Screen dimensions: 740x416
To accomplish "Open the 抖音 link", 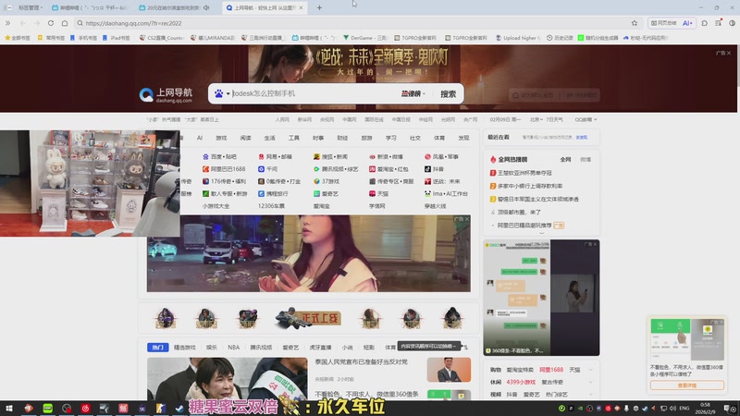I will pos(434,169).
